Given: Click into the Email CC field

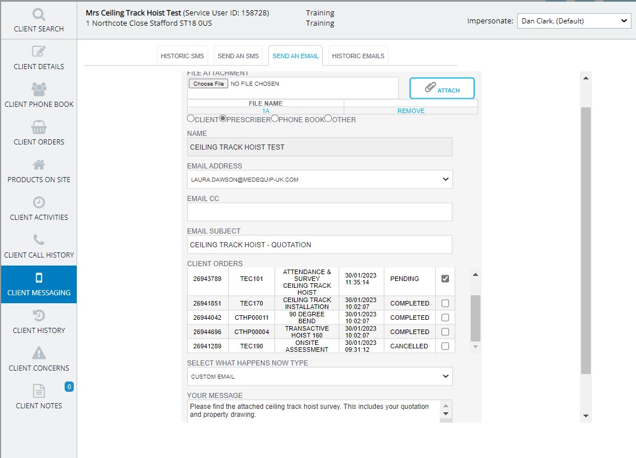Looking at the screenshot, I should (320, 212).
